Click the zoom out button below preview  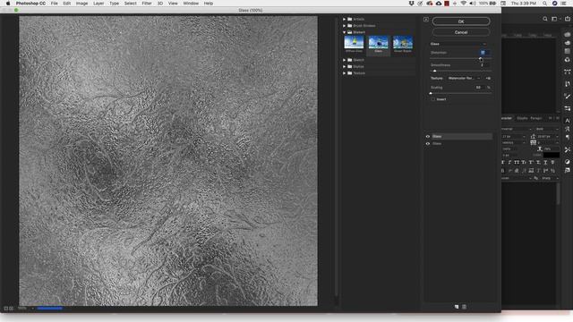click(6, 309)
